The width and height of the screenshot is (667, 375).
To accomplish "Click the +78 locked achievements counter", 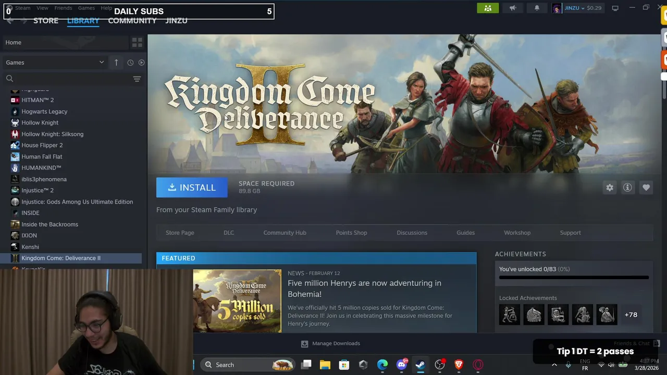I will coord(631,315).
